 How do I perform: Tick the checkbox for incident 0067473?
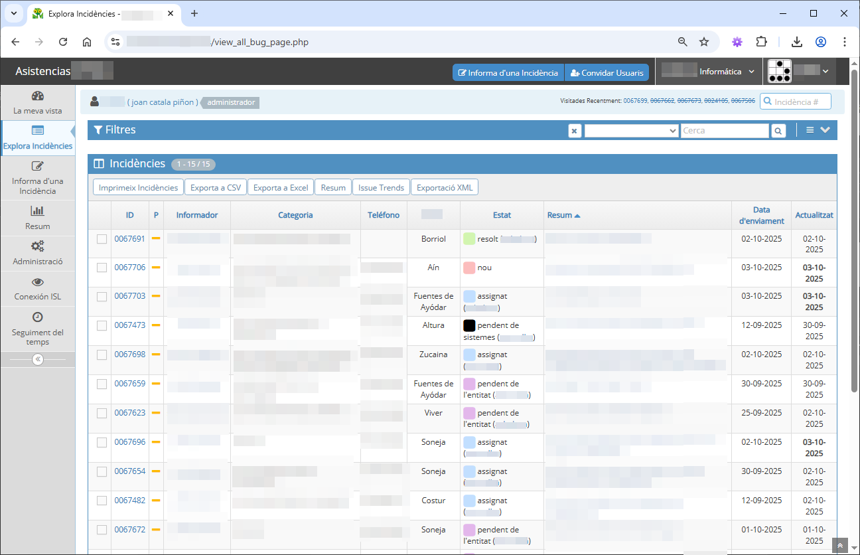(x=102, y=325)
